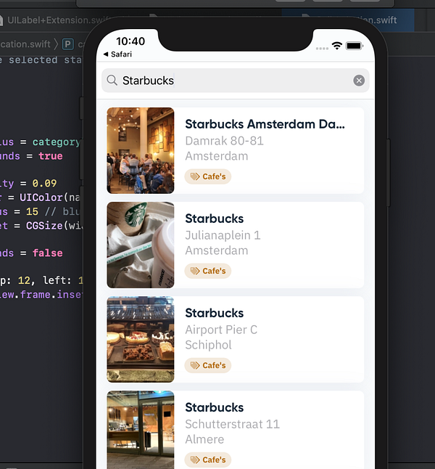The width and height of the screenshot is (435, 469).
Task: Click cation.swift breadcrumb in Xcode
Action: point(25,44)
